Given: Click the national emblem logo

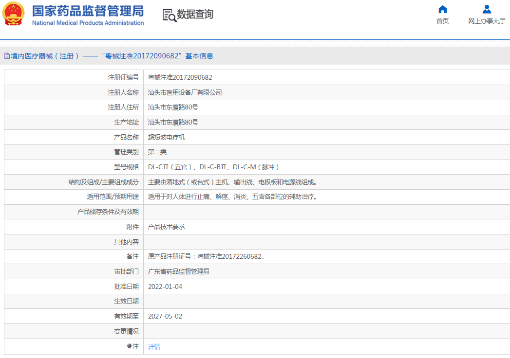Looking at the screenshot, I should (x=14, y=15).
